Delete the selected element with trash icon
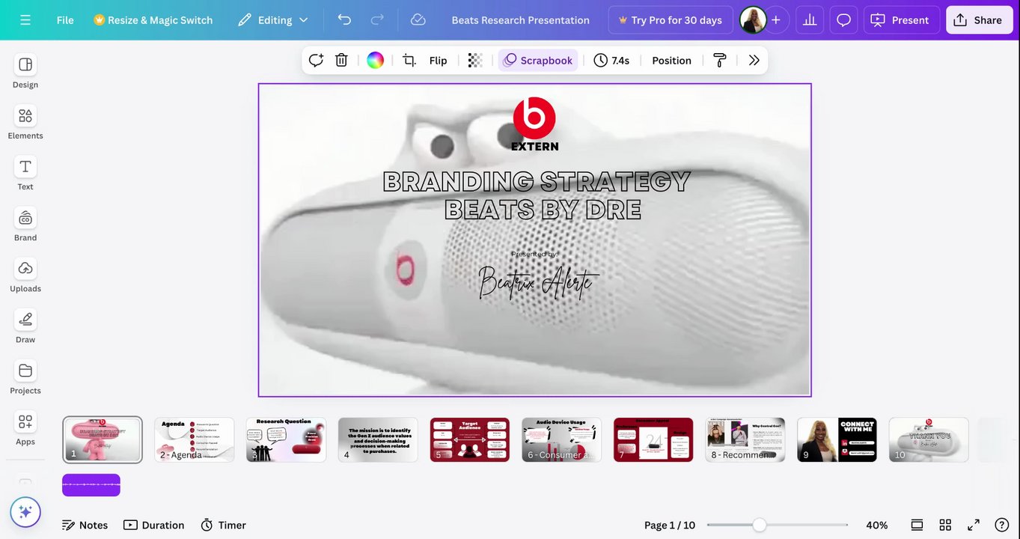The image size is (1020, 539). (x=341, y=61)
